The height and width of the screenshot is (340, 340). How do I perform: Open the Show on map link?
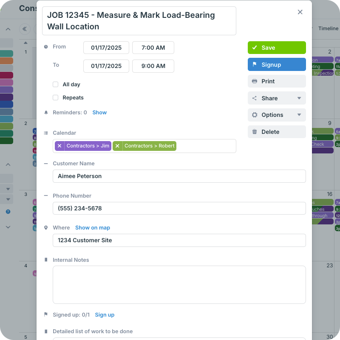(x=93, y=228)
